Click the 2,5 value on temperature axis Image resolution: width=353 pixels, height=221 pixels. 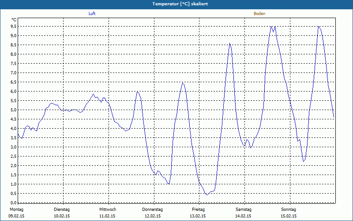(13, 156)
